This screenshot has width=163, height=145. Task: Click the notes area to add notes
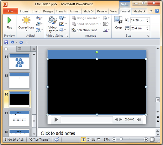pos(97,133)
